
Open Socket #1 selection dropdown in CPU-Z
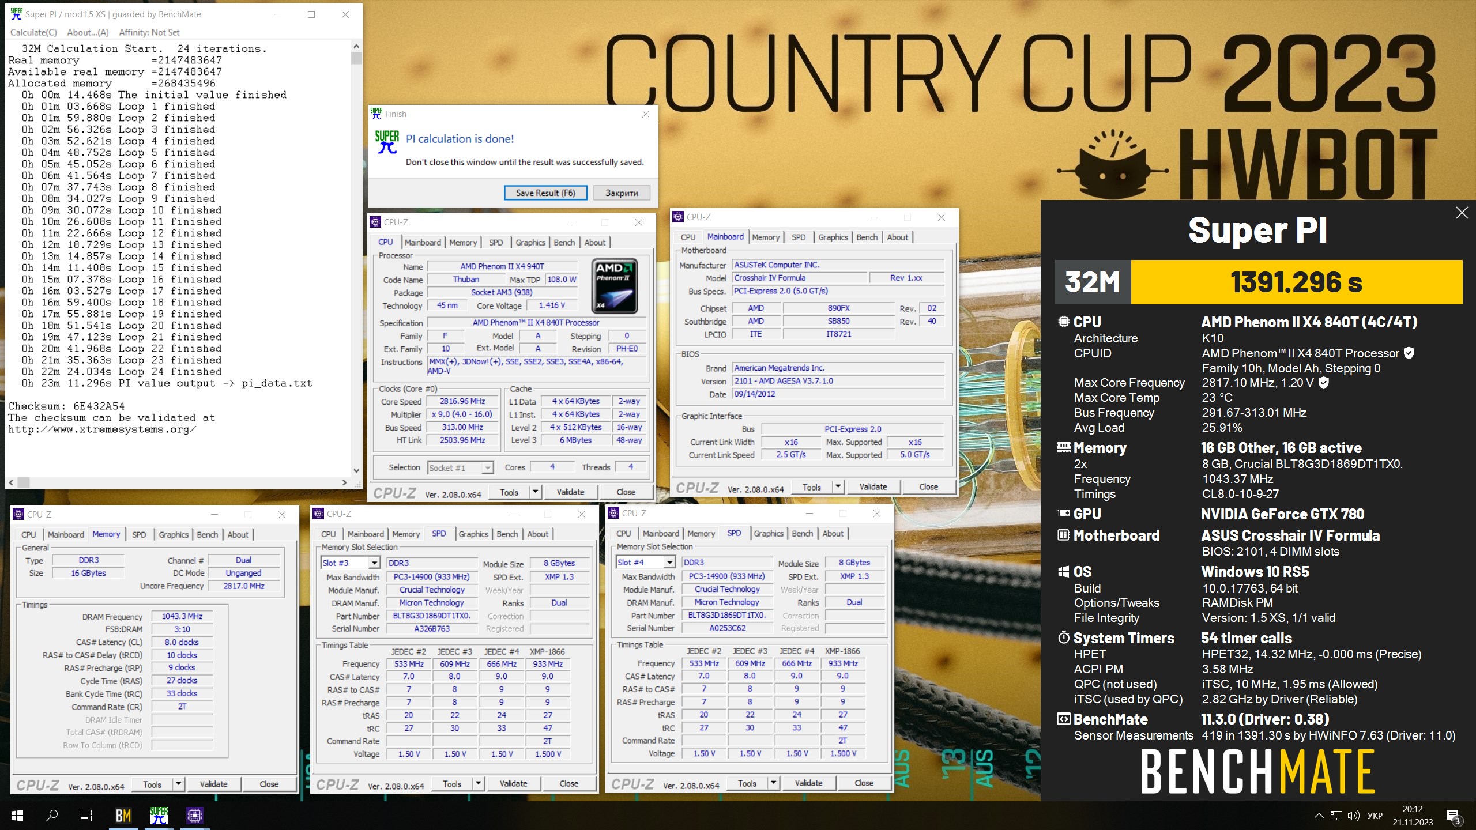point(487,467)
